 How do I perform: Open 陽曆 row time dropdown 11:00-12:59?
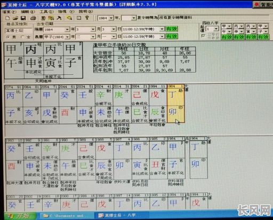(x=162, y=29)
